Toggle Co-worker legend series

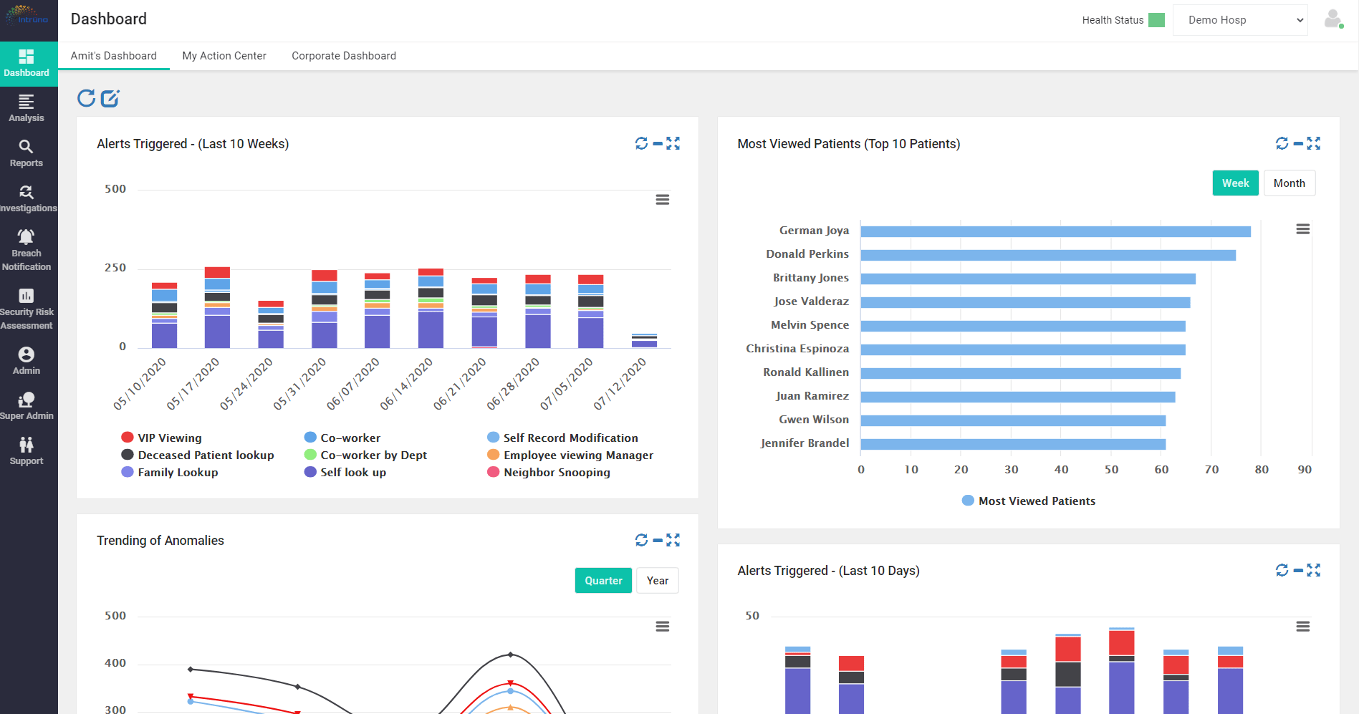[x=342, y=438]
